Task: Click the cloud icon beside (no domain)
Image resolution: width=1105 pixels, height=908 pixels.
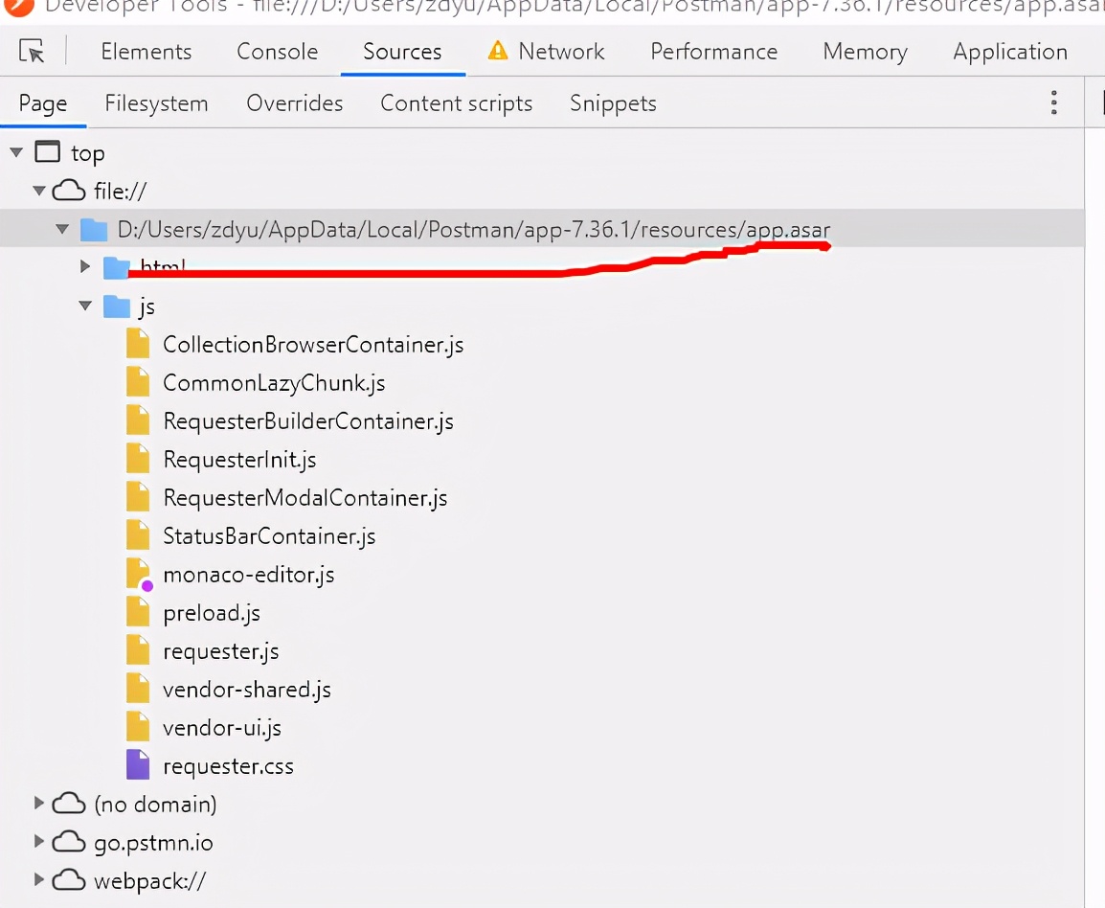Action: 69,804
